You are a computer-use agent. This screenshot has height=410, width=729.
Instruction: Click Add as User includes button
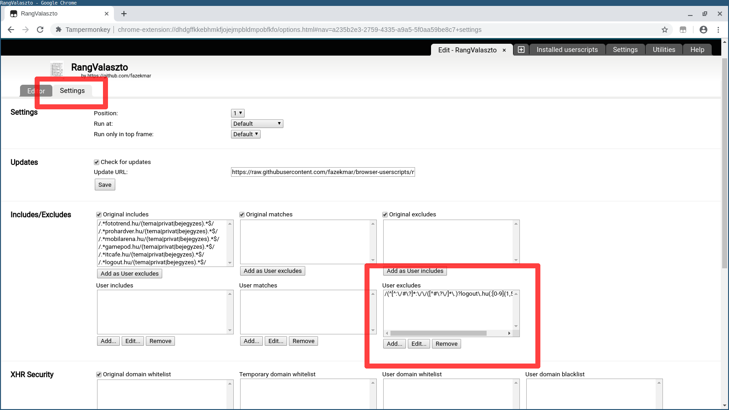[415, 271]
